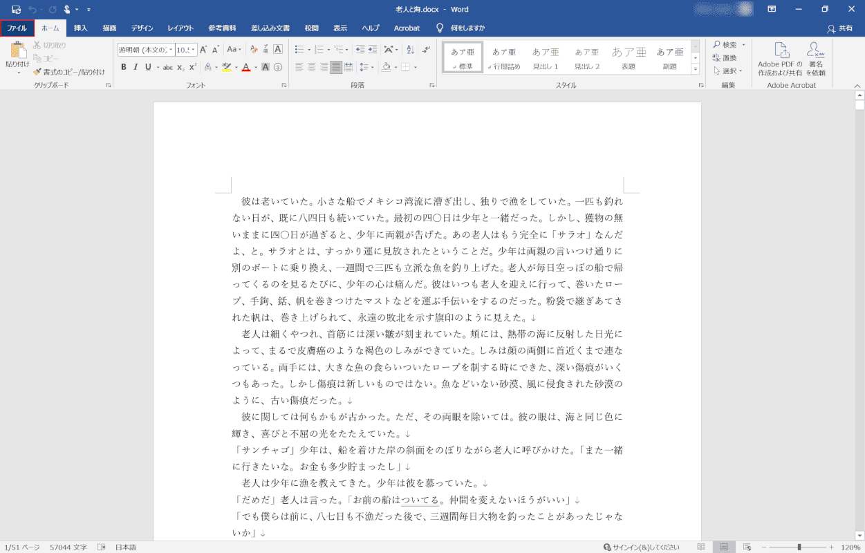Open the ファイル (File) tab
The height and width of the screenshot is (553, 865).
pos(17,28)
